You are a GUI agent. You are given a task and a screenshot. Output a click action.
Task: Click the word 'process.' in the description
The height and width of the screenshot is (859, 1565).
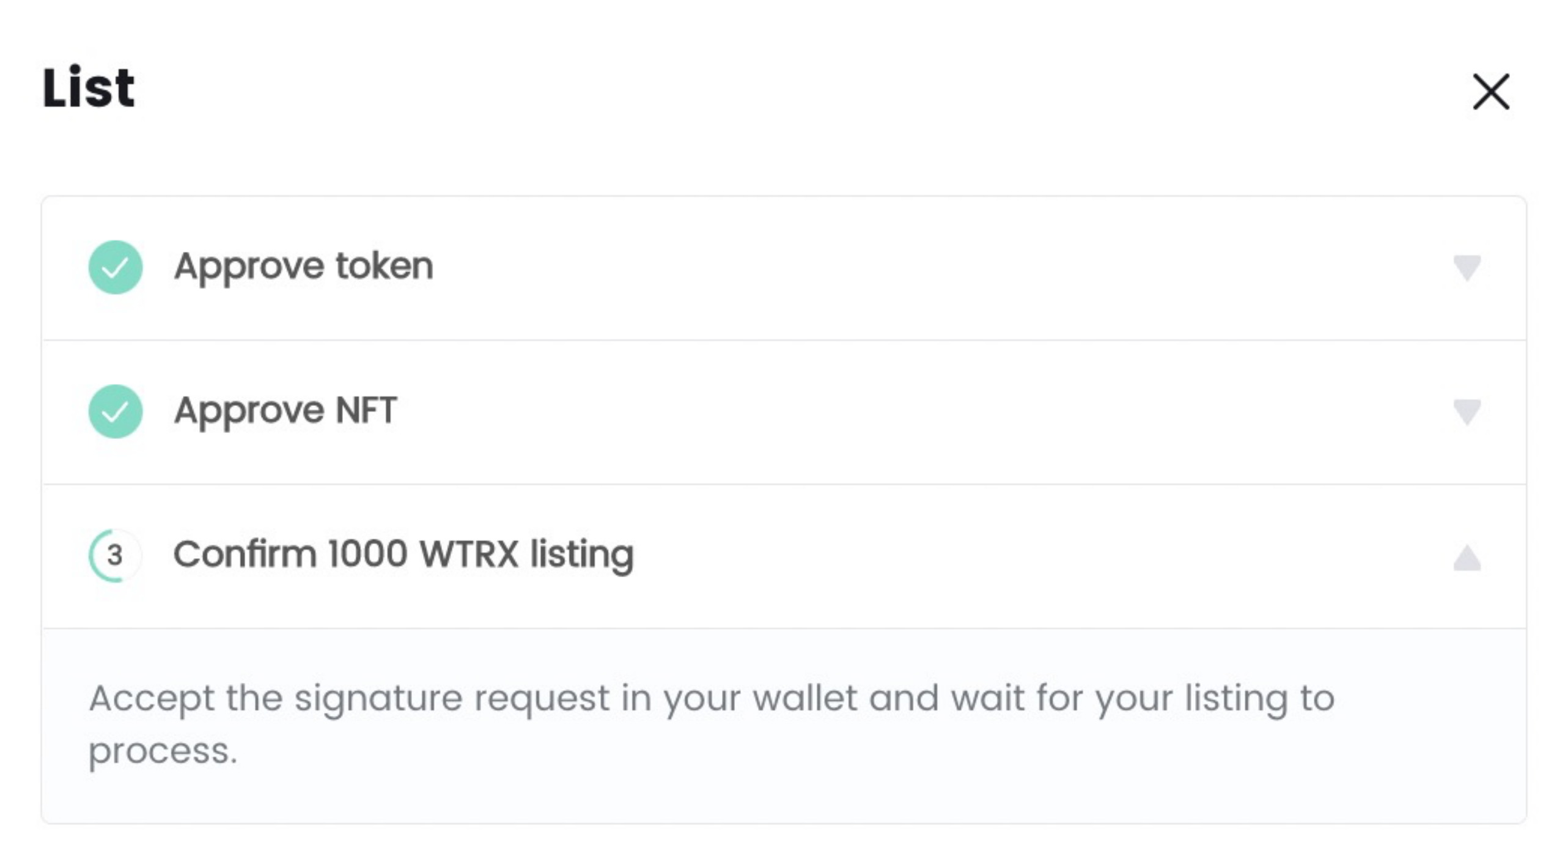pos(163,751)
